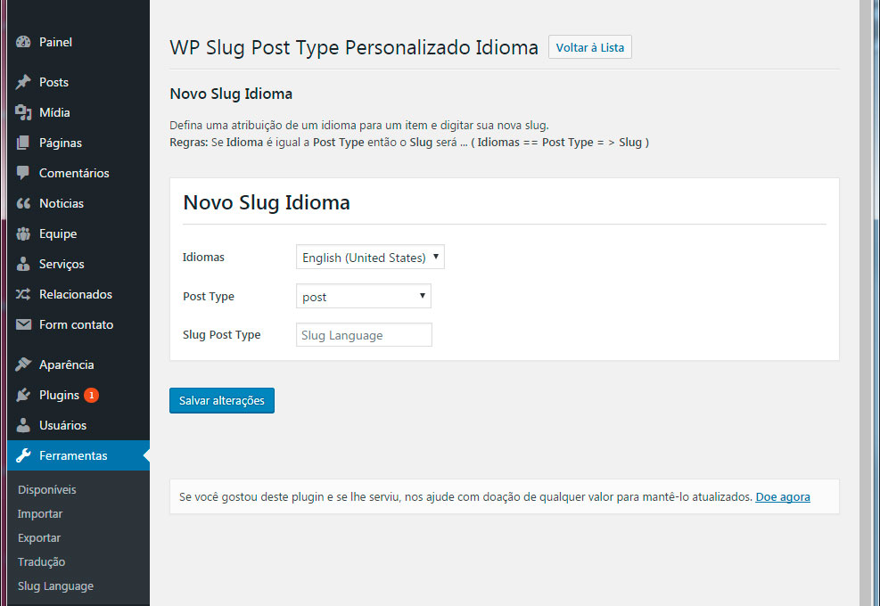This screenshot has width=880, height=606.
Task: Follow the Doe agora donation link
Action: click(x=783, y=496)
